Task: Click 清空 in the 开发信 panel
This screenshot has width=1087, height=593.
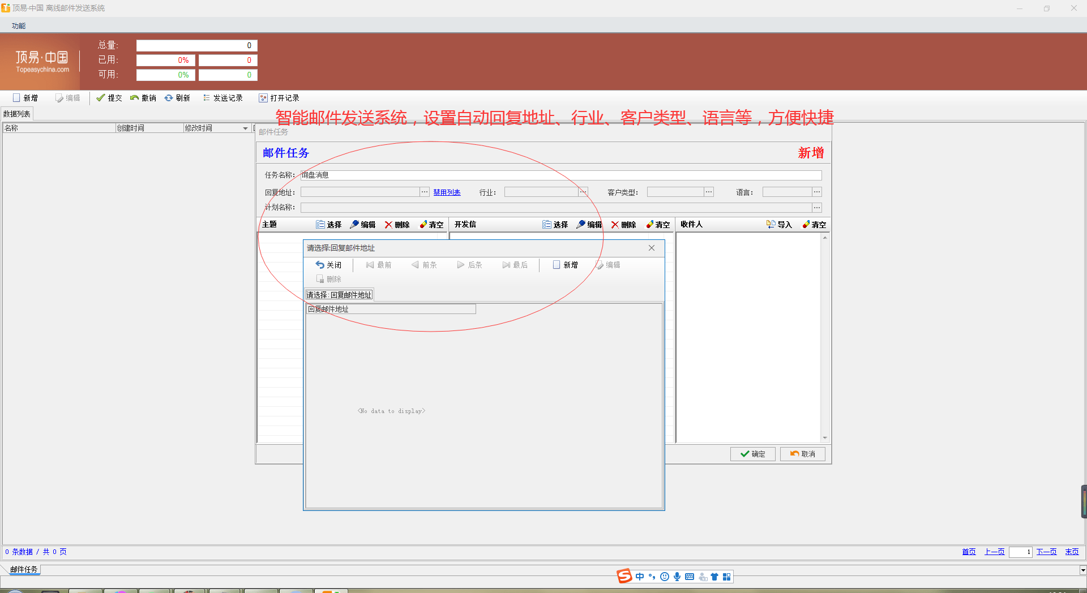Action: click(x=658, y=225)
